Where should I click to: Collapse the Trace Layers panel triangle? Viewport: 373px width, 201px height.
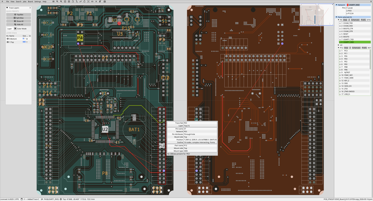7,7
